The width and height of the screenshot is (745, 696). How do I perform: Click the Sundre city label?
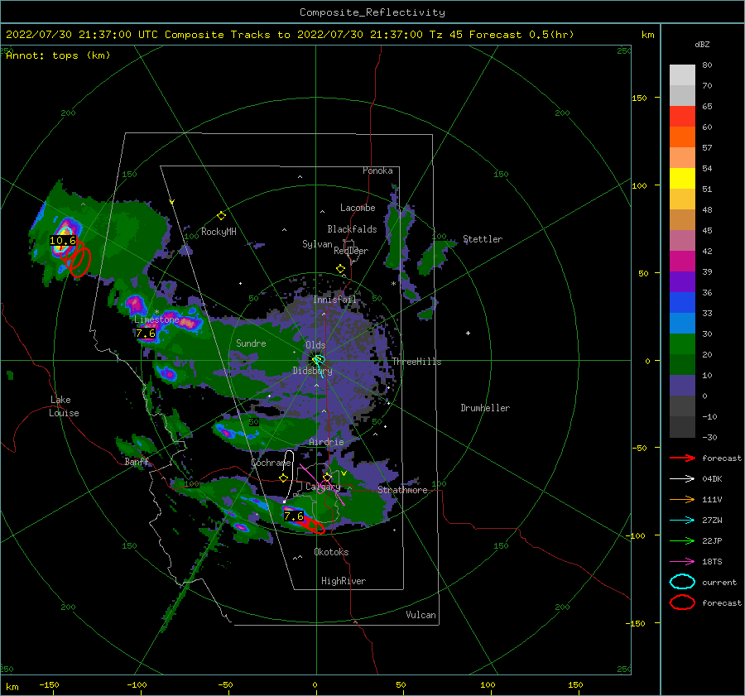[x=251, y=343]
